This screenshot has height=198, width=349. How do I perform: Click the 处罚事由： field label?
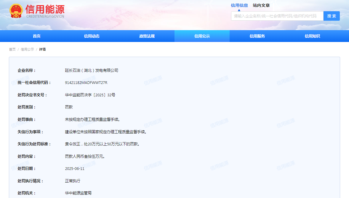(27, 119)
